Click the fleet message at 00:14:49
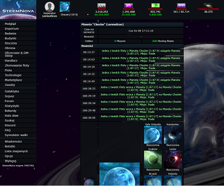Viewport: 224px width, 186px height. click(141, 81)
